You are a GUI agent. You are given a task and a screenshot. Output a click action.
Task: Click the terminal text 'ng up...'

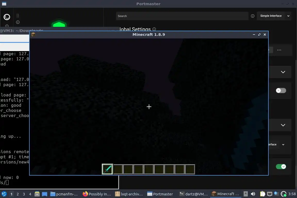(x=10, y=136)
